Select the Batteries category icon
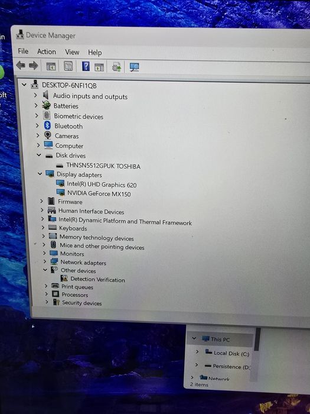 pos(46,105)
